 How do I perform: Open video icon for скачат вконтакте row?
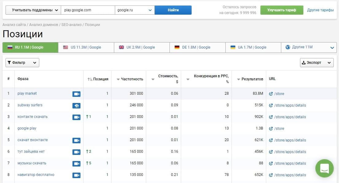76,141
